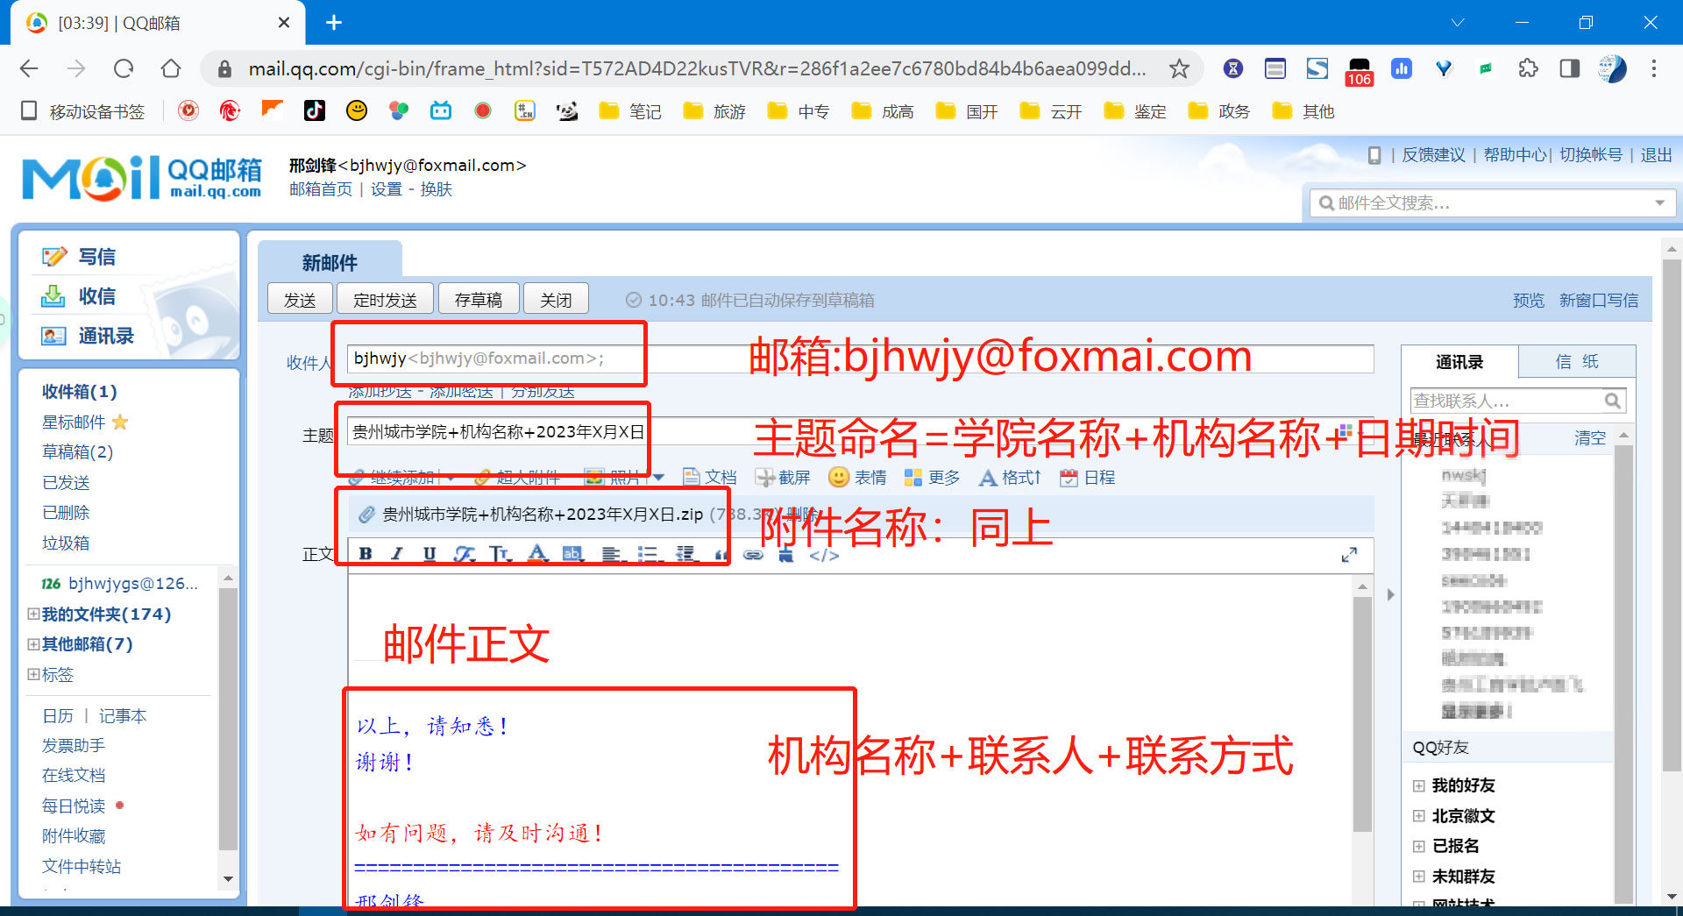Insert a hyperlink from the editor toolbar
The width and height of the screenshot is (1683, 916).
click(753, 555)
